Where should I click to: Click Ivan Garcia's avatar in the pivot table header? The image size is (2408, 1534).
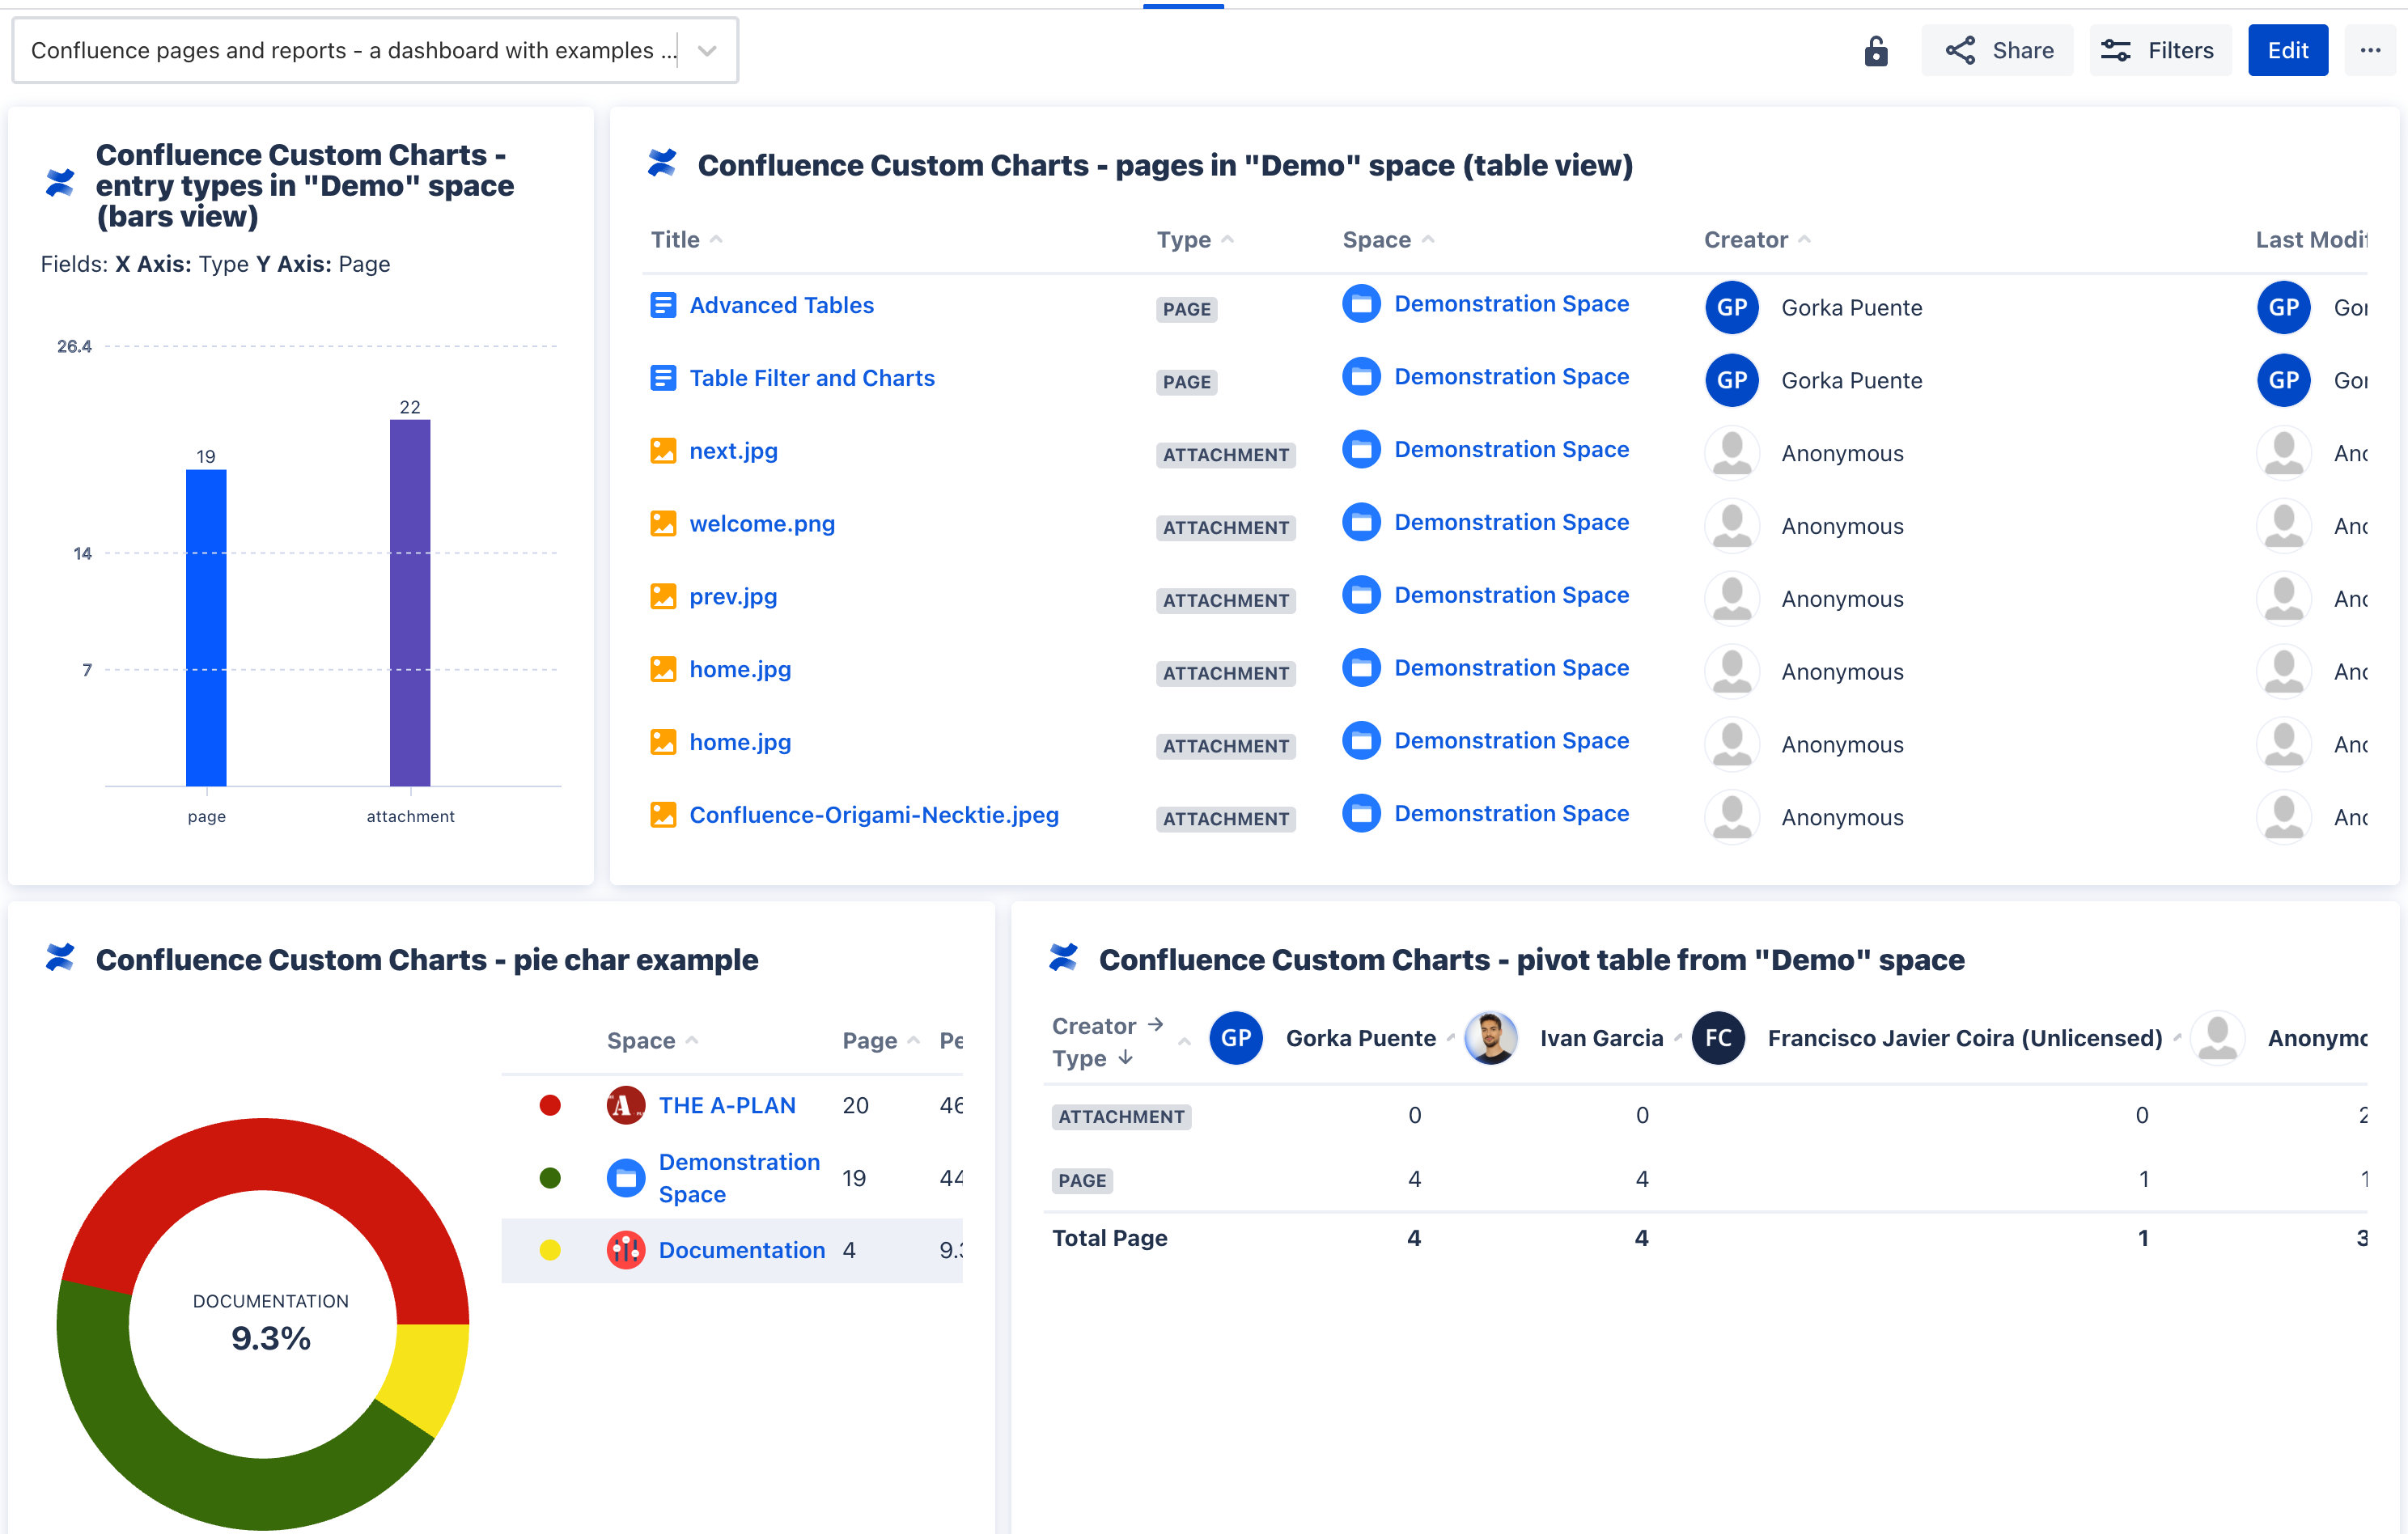[x=1490, y=1037]
